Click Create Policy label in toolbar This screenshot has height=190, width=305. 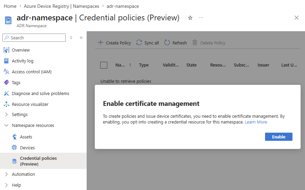point(118,43)
